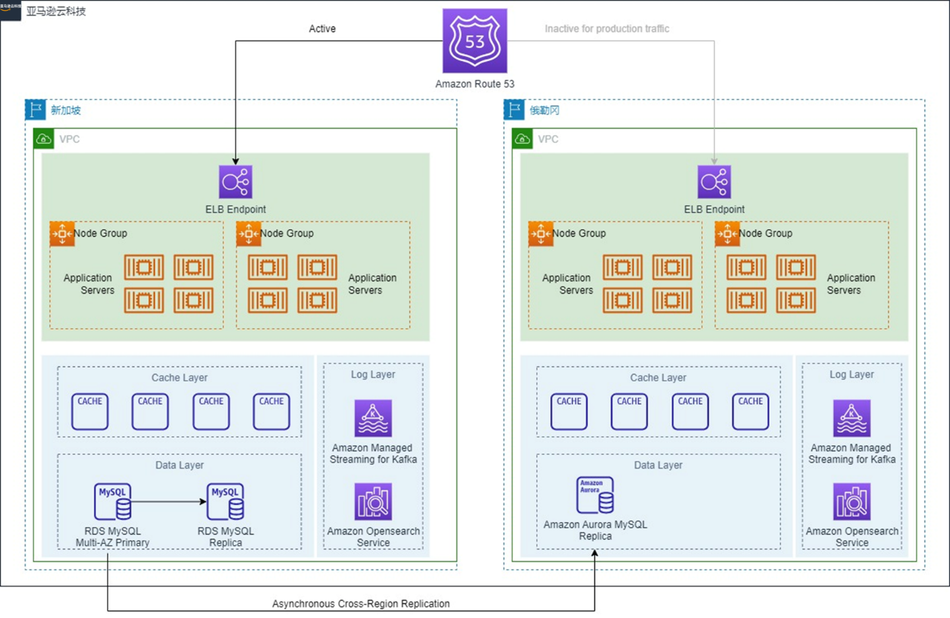Click the first CACHE node in Singapore

pyautogui.click(x=90, y=412)
